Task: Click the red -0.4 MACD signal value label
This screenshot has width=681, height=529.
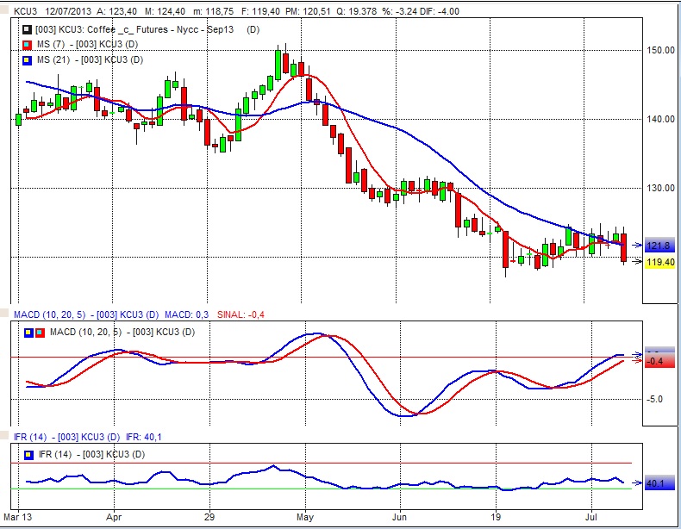Action: point(659,361)
